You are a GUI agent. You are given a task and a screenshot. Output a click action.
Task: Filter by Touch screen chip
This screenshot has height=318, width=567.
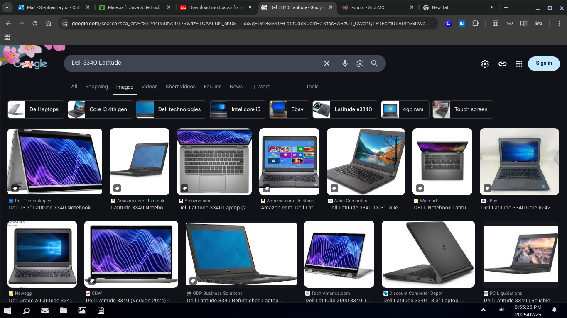click(x=463, y=109)
